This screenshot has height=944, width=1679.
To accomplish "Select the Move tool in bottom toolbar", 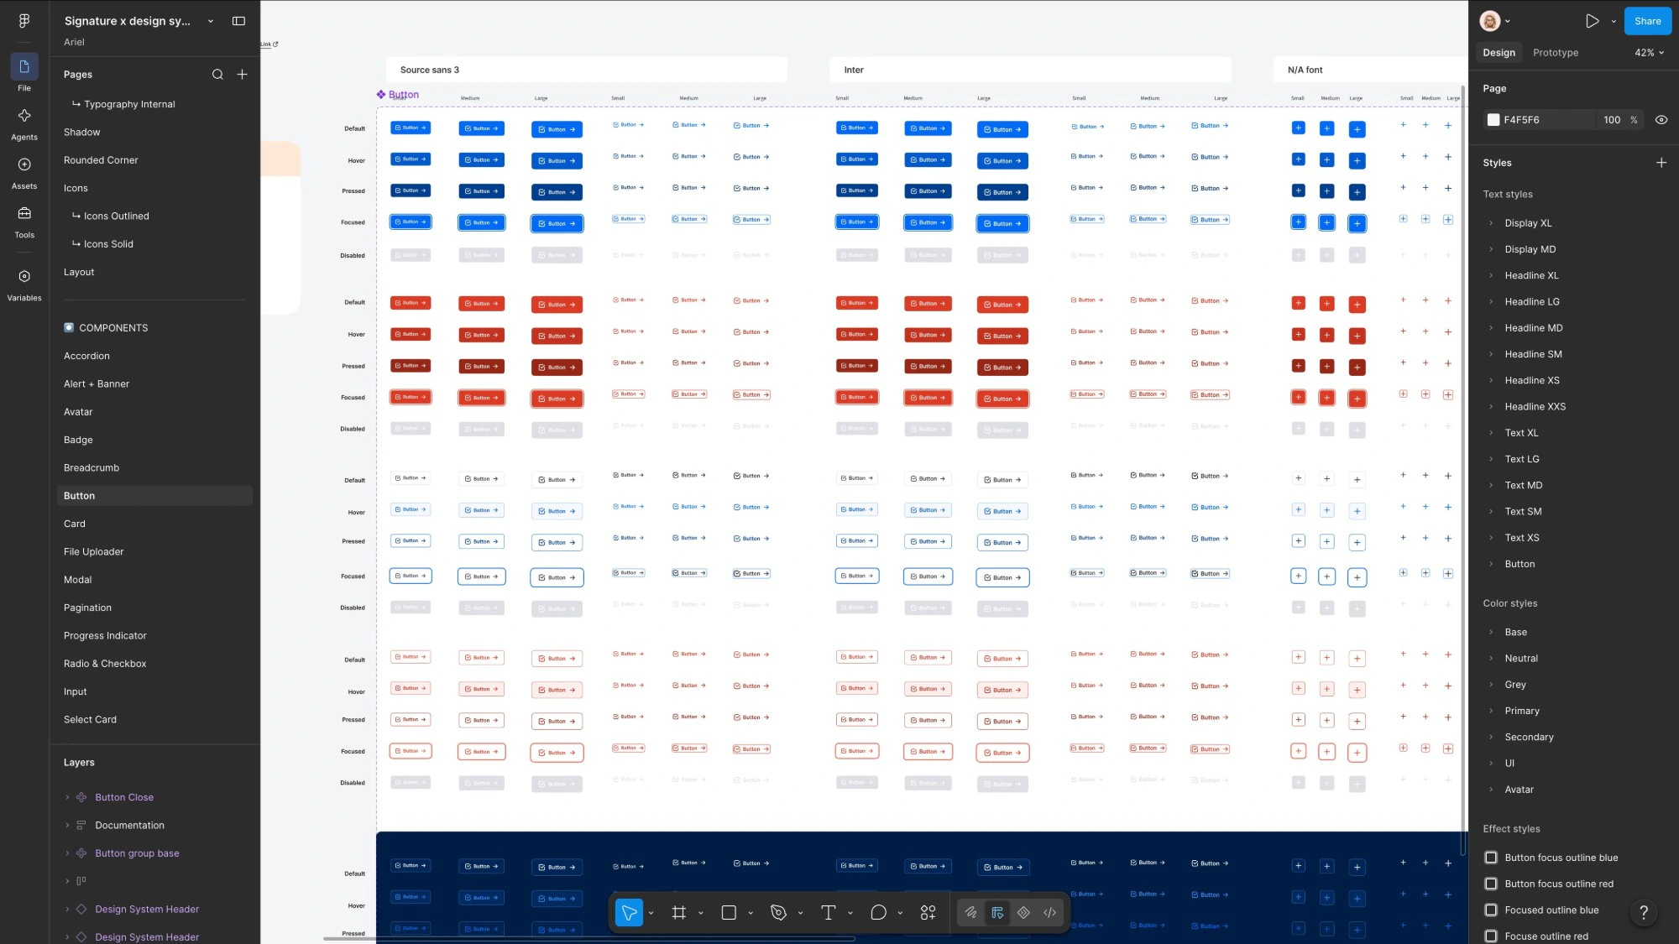I will point(629,913).
